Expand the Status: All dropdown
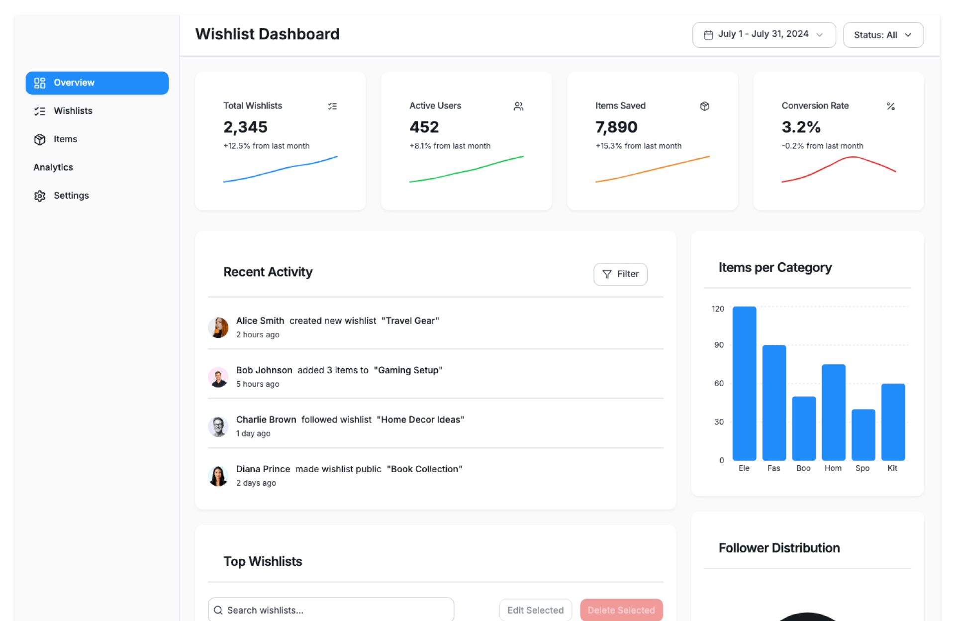The height and width of the screenshot is (621, 955). coord(883,35)
